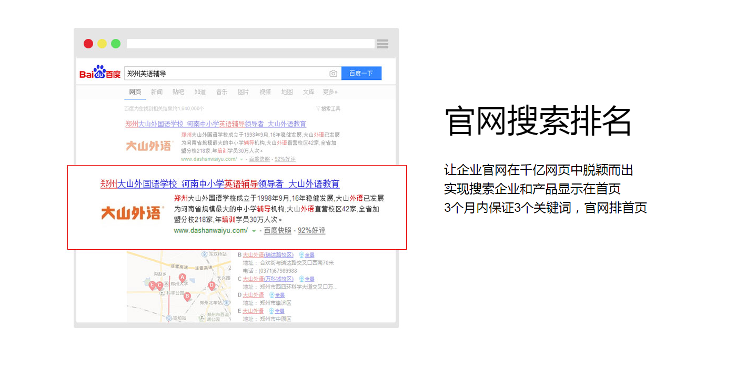Open the 大山外语(瑞达路校区) location link
Screen dimensions: 735x368
point(268,255)
